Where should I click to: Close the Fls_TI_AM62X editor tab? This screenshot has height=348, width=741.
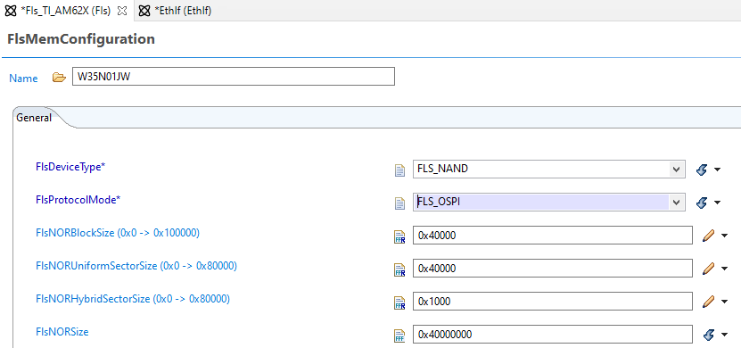[122, 12]
